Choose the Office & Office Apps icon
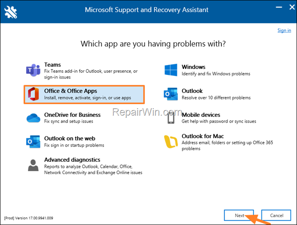Image resolution: width=297 pixels, height=225 pixels. [x=34, y=94]
